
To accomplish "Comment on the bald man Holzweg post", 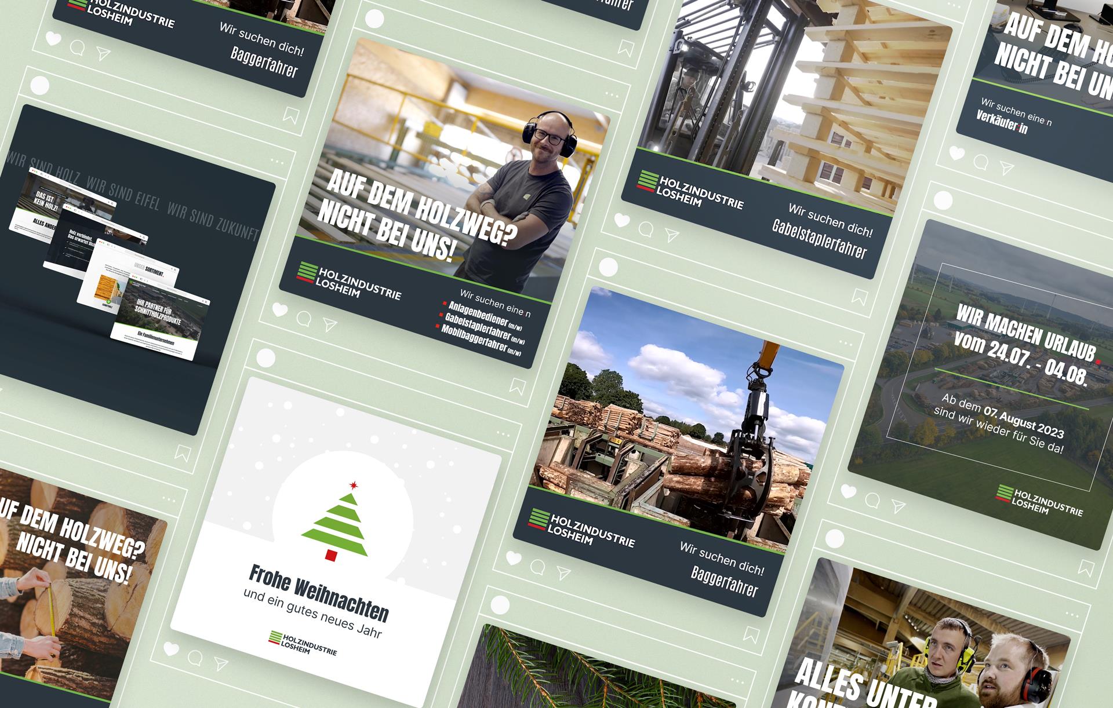I will point(304,318).
